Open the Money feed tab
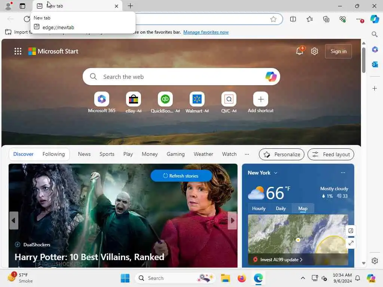383x287 pixels. pos(150,154)
